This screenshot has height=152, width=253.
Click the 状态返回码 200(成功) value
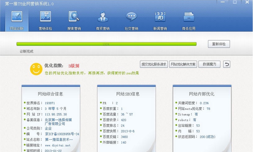click(207, 137)
